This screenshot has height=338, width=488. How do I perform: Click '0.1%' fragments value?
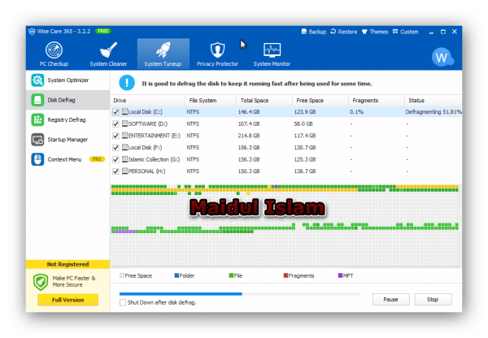point(356,112)
